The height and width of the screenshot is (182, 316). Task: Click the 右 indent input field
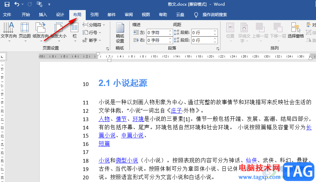[x=157, y=40]
